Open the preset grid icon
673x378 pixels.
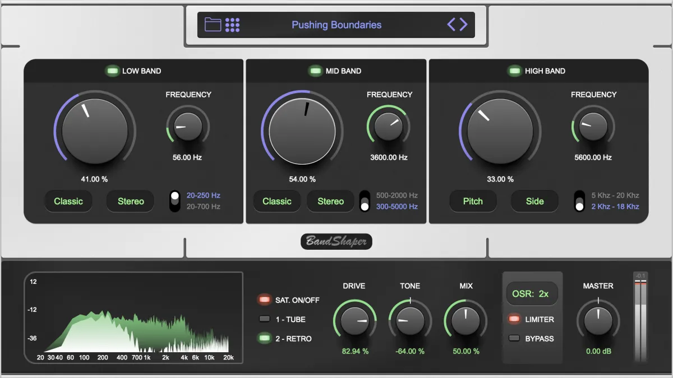[x=233, y=25]
